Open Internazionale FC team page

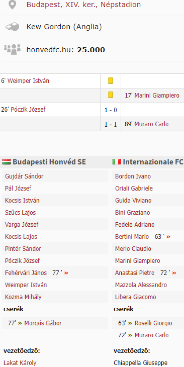point(153,162)
